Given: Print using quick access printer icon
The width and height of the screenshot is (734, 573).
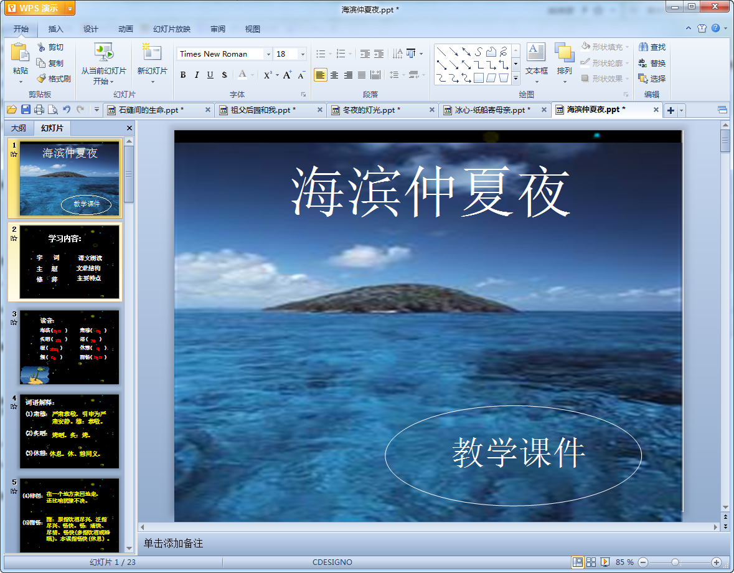Looking at the screenshot, I should point(39,110).
